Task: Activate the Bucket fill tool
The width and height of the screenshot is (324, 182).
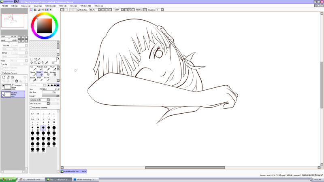Action: click(32, 79)
